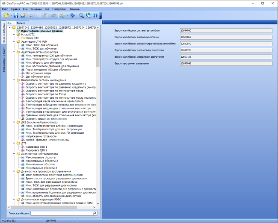Click the blue floppy save icon
The width and height of the screenshot is (278, 223).
click(16, 15)
